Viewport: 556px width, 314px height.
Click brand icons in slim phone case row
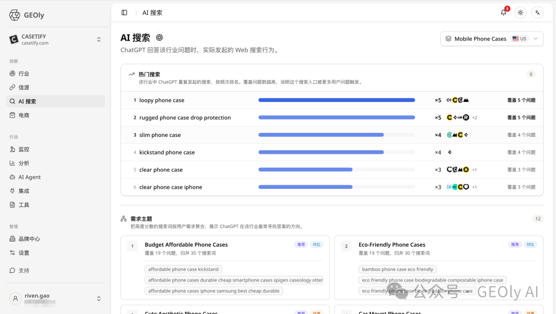point(458,135)
